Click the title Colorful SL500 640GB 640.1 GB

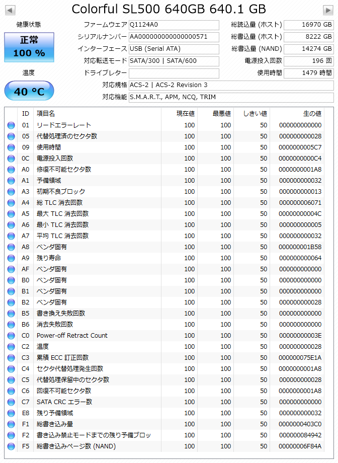click(x=169, y=10)
